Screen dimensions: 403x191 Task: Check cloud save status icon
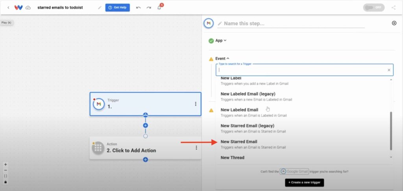point(28,8)
